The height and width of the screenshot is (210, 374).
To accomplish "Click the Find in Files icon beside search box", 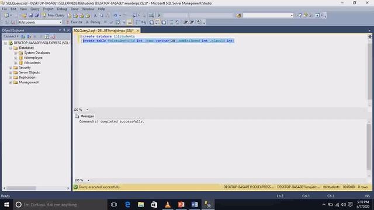I will [238, 16].
